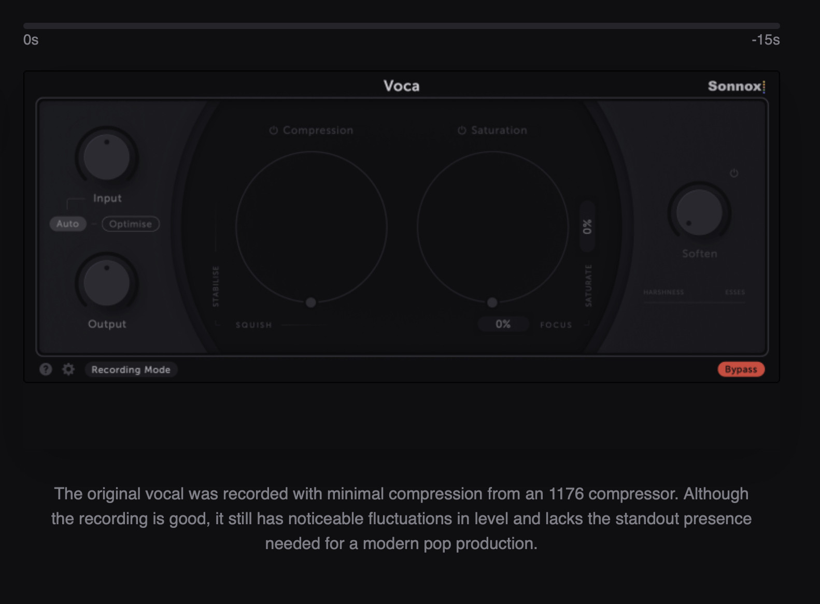Click the SATURATE vertical label
The height and width of the screenshot is (604, 820).
(588, 285)
